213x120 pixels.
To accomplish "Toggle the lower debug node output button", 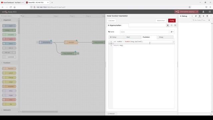I will (x=78, y=53).
